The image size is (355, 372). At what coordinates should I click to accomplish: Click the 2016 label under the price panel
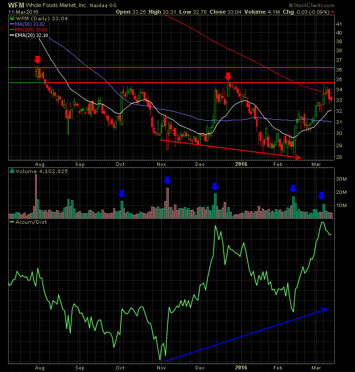(241, 164)
